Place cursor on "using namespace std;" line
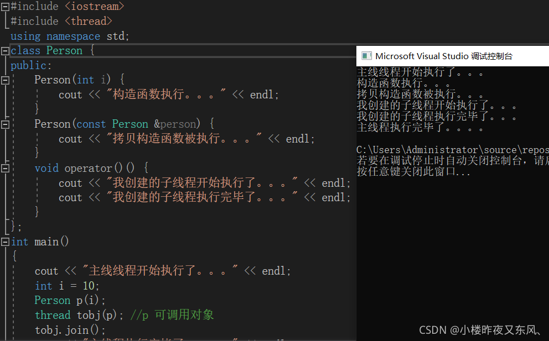 [69, 36]
